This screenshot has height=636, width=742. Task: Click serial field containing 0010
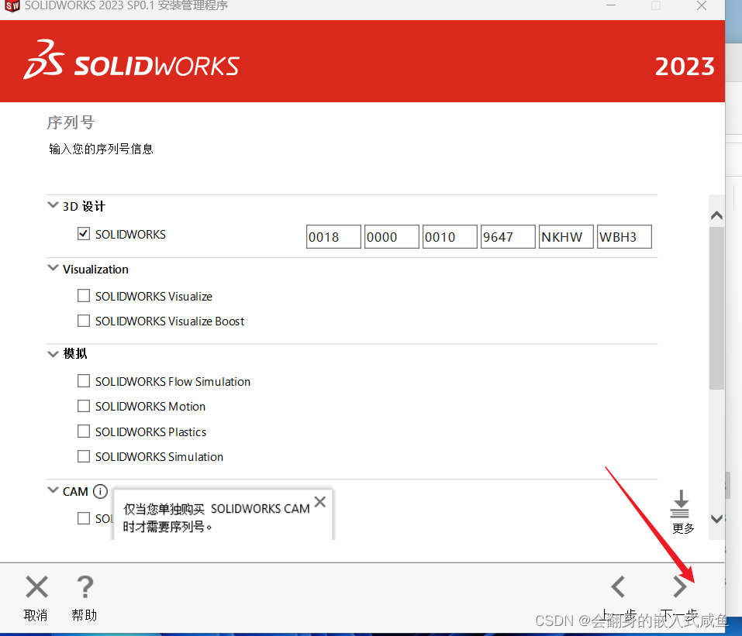[x=450, y=236]
